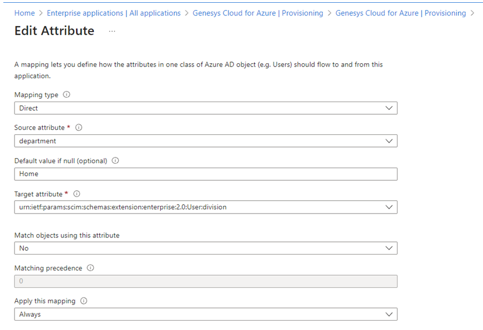This screenshot has width=483, height=330.
Task: Click last Genesys Cloud for Azure breadcrumb link
Action: pos(400,13)
